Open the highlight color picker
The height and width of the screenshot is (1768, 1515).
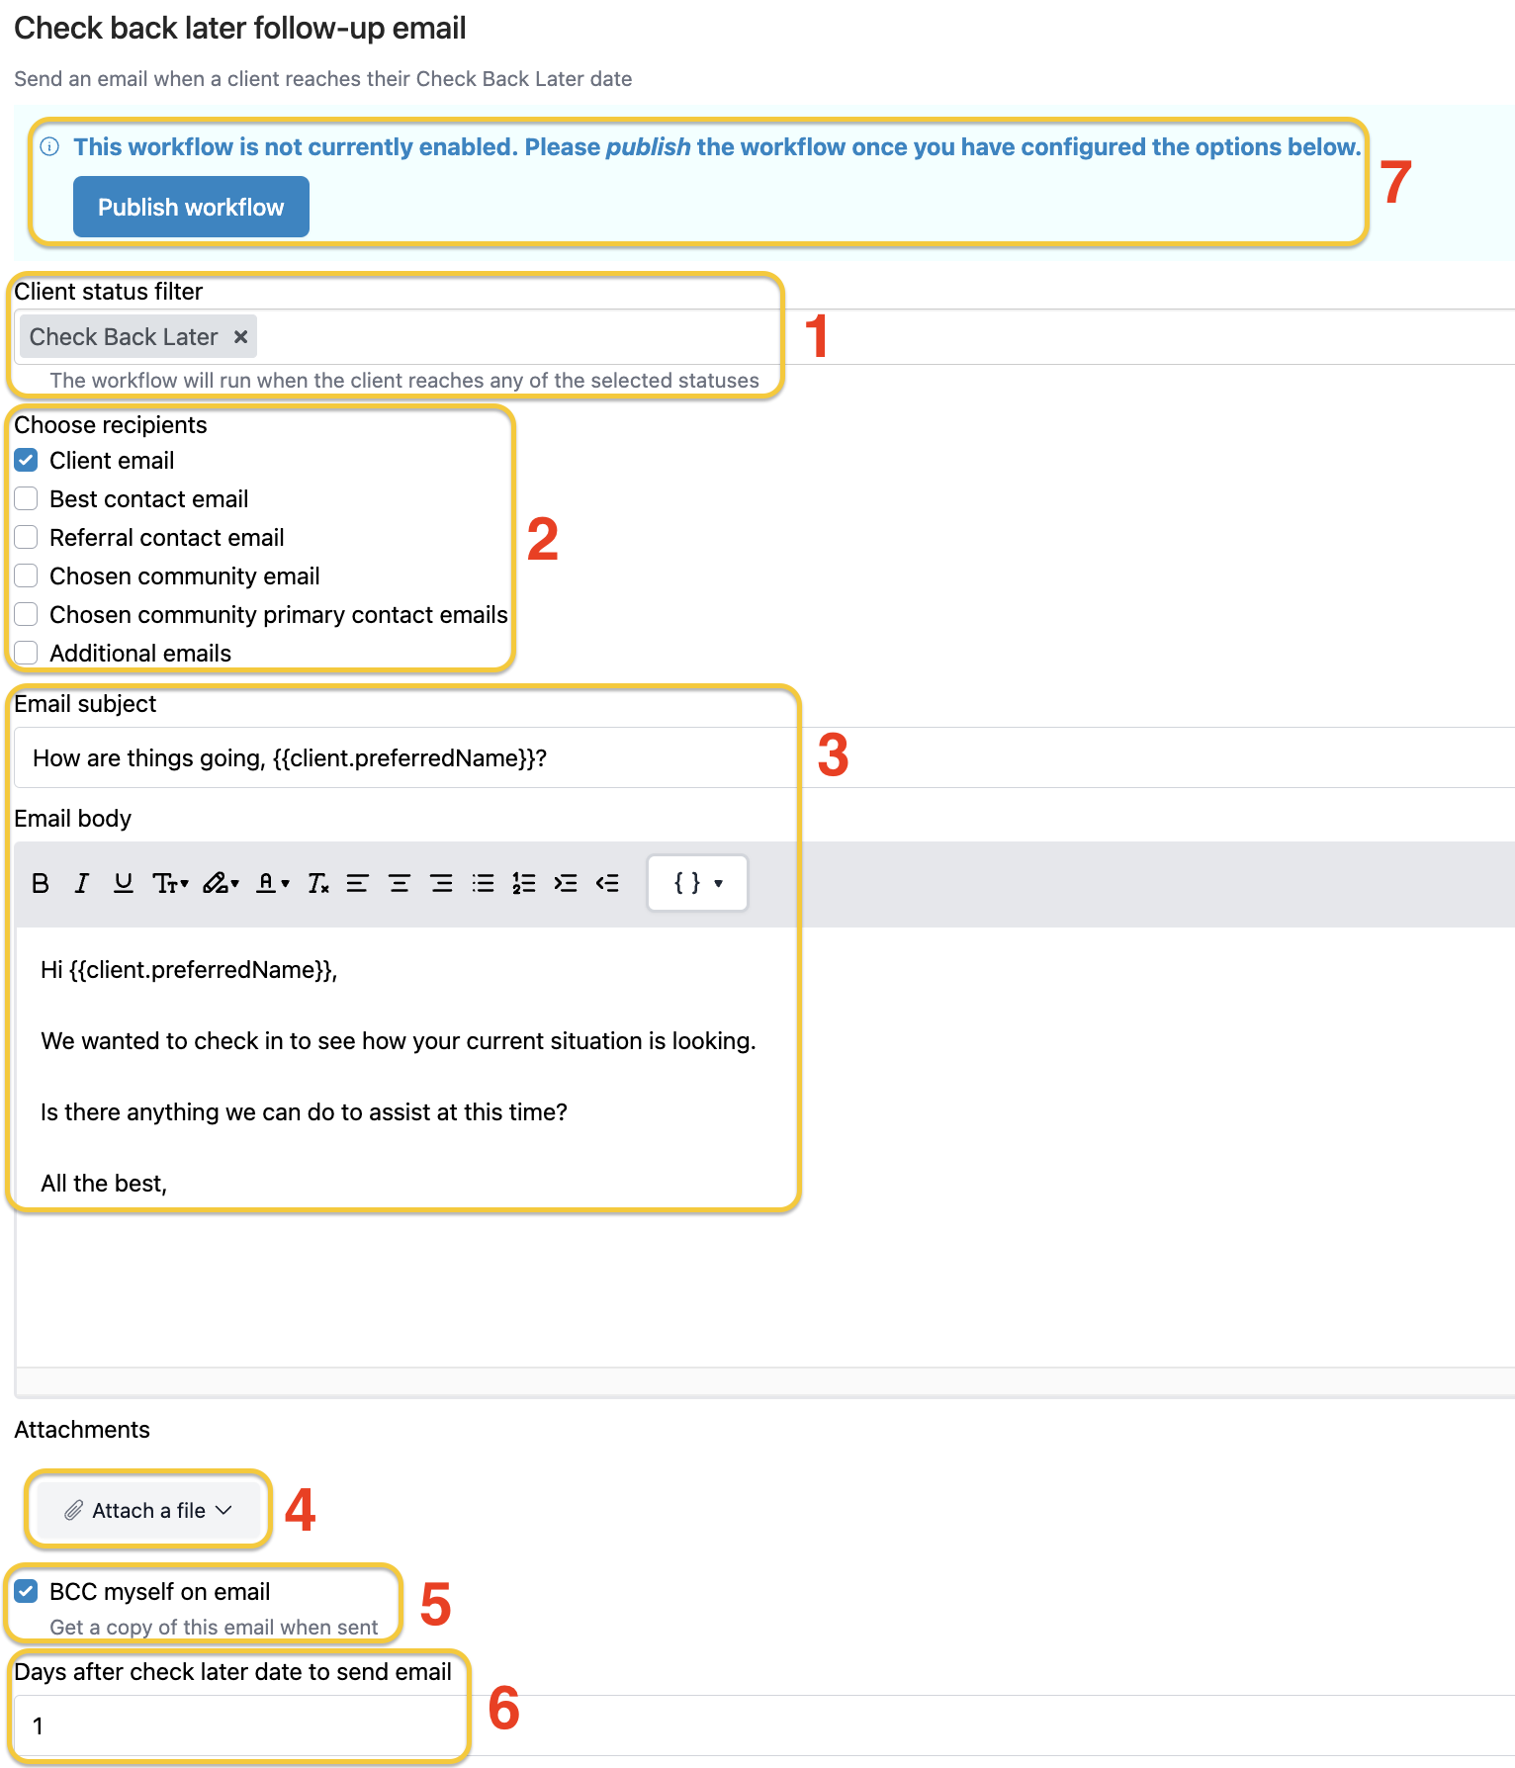pyautogui.click(x=220, y=883)
